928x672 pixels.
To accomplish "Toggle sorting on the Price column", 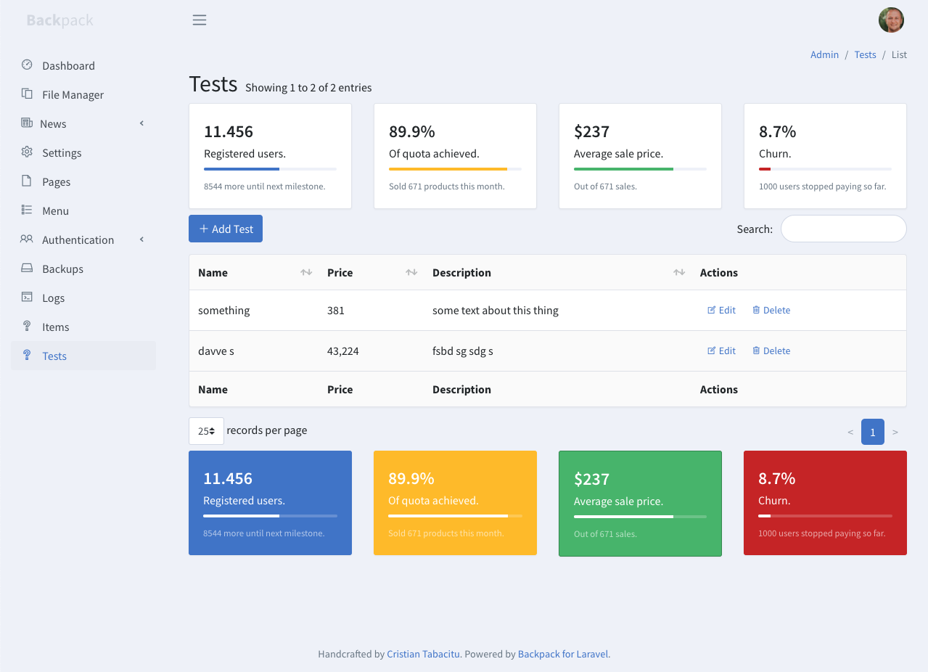I will click(411, 272).
